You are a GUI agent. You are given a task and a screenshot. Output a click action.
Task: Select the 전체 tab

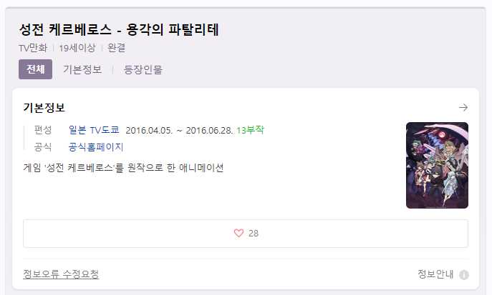[x=36, y=69]
